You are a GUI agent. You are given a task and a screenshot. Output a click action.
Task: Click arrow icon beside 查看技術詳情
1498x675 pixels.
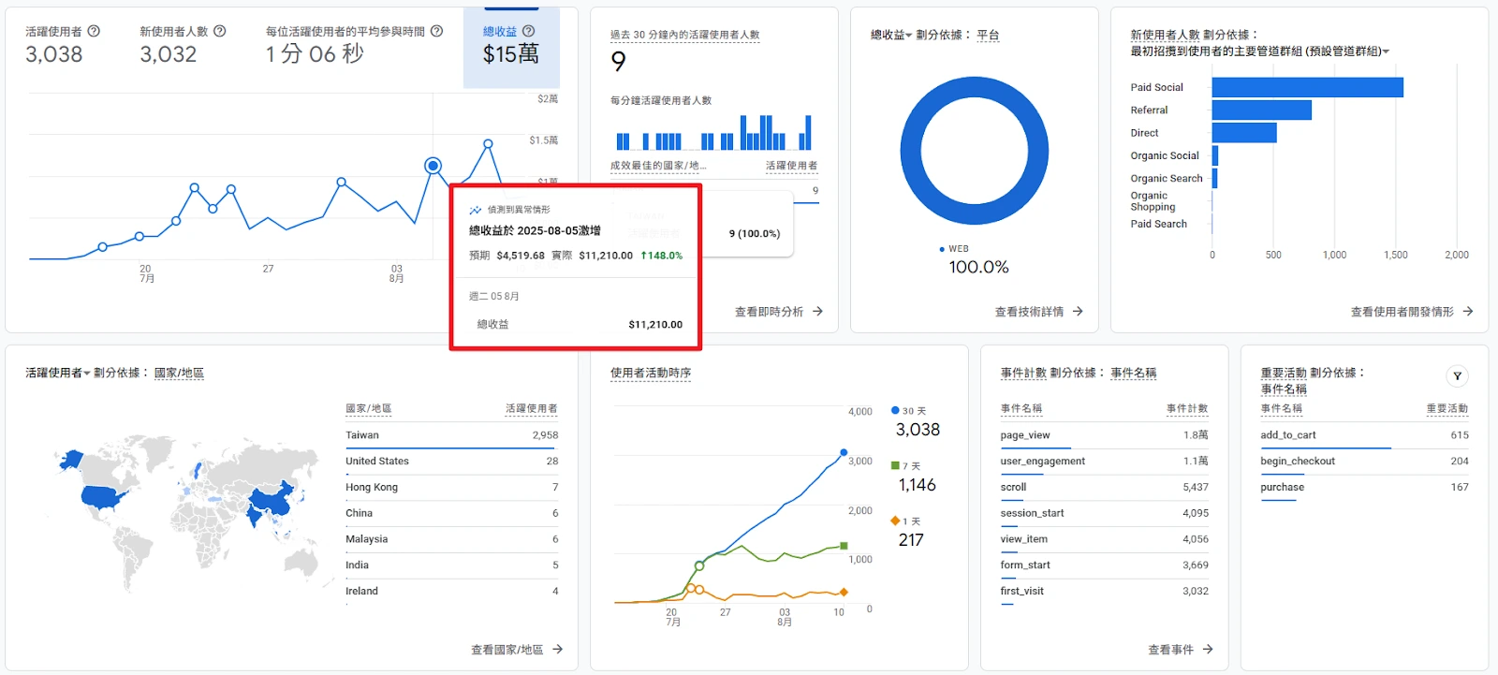[1078, 312]
